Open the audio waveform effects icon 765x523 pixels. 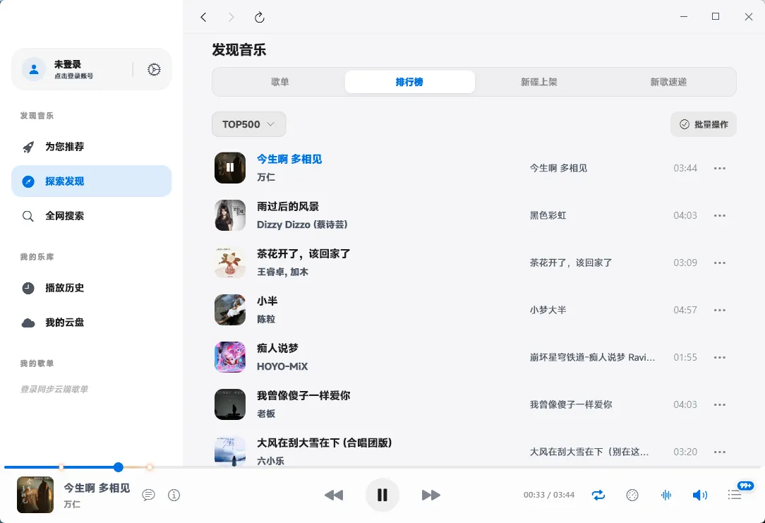pos(665,495)
